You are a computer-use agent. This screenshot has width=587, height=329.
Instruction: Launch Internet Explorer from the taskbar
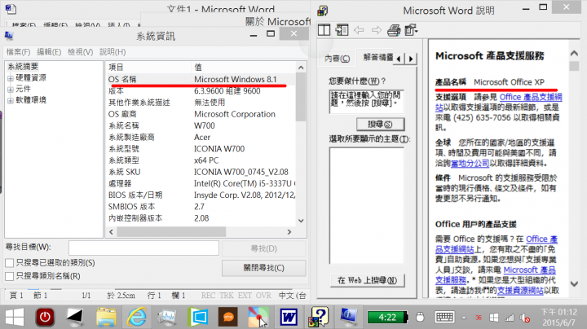tap(137, 317)
